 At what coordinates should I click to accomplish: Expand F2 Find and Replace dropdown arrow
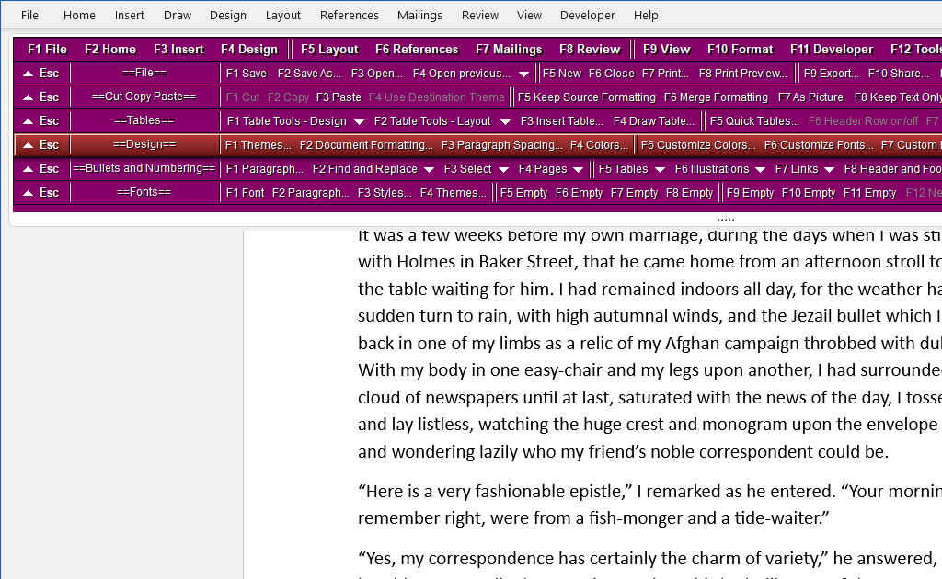click(x=429, y=170)
